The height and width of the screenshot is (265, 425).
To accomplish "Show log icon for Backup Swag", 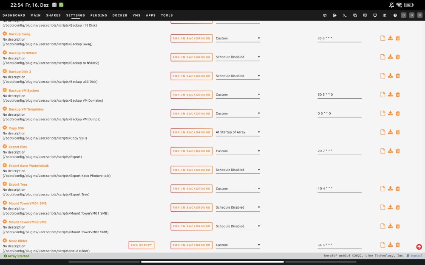I will click(383, 38).
